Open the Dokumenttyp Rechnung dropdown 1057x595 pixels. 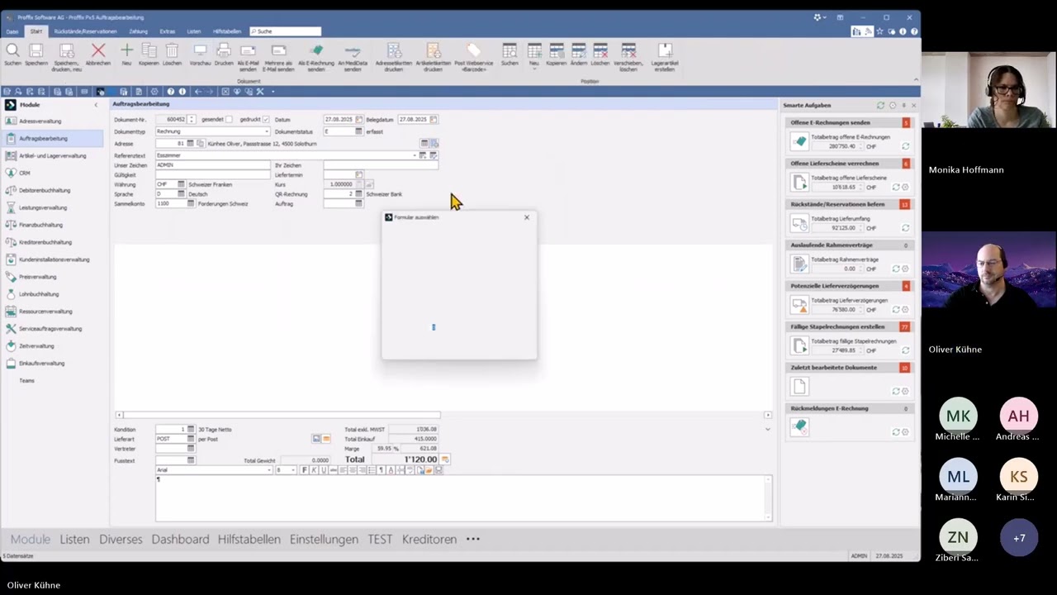[267, 131]
